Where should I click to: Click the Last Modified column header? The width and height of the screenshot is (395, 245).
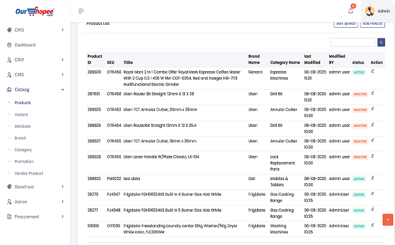click(x=312, y=59)
